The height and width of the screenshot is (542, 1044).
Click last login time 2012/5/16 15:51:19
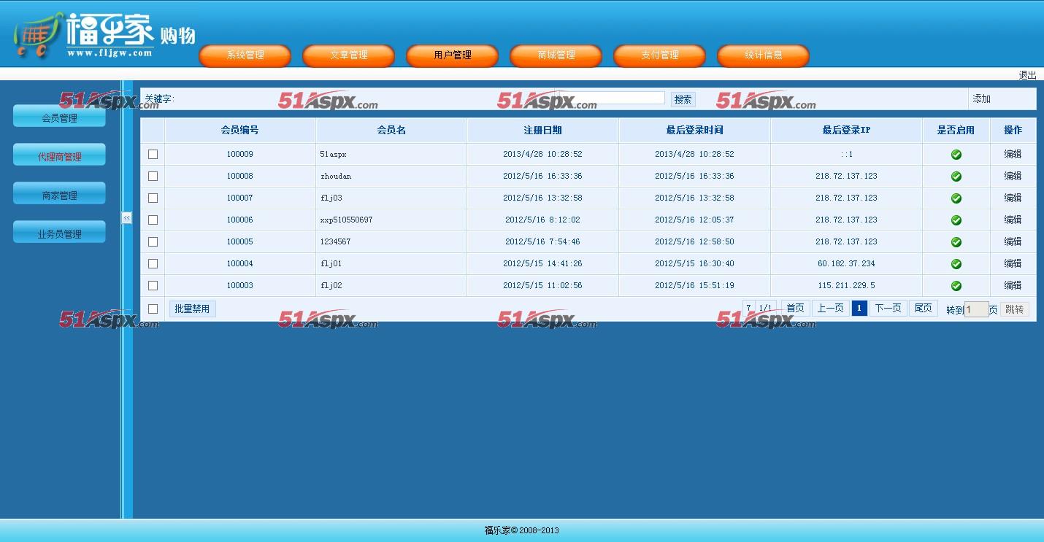[694, 285]
